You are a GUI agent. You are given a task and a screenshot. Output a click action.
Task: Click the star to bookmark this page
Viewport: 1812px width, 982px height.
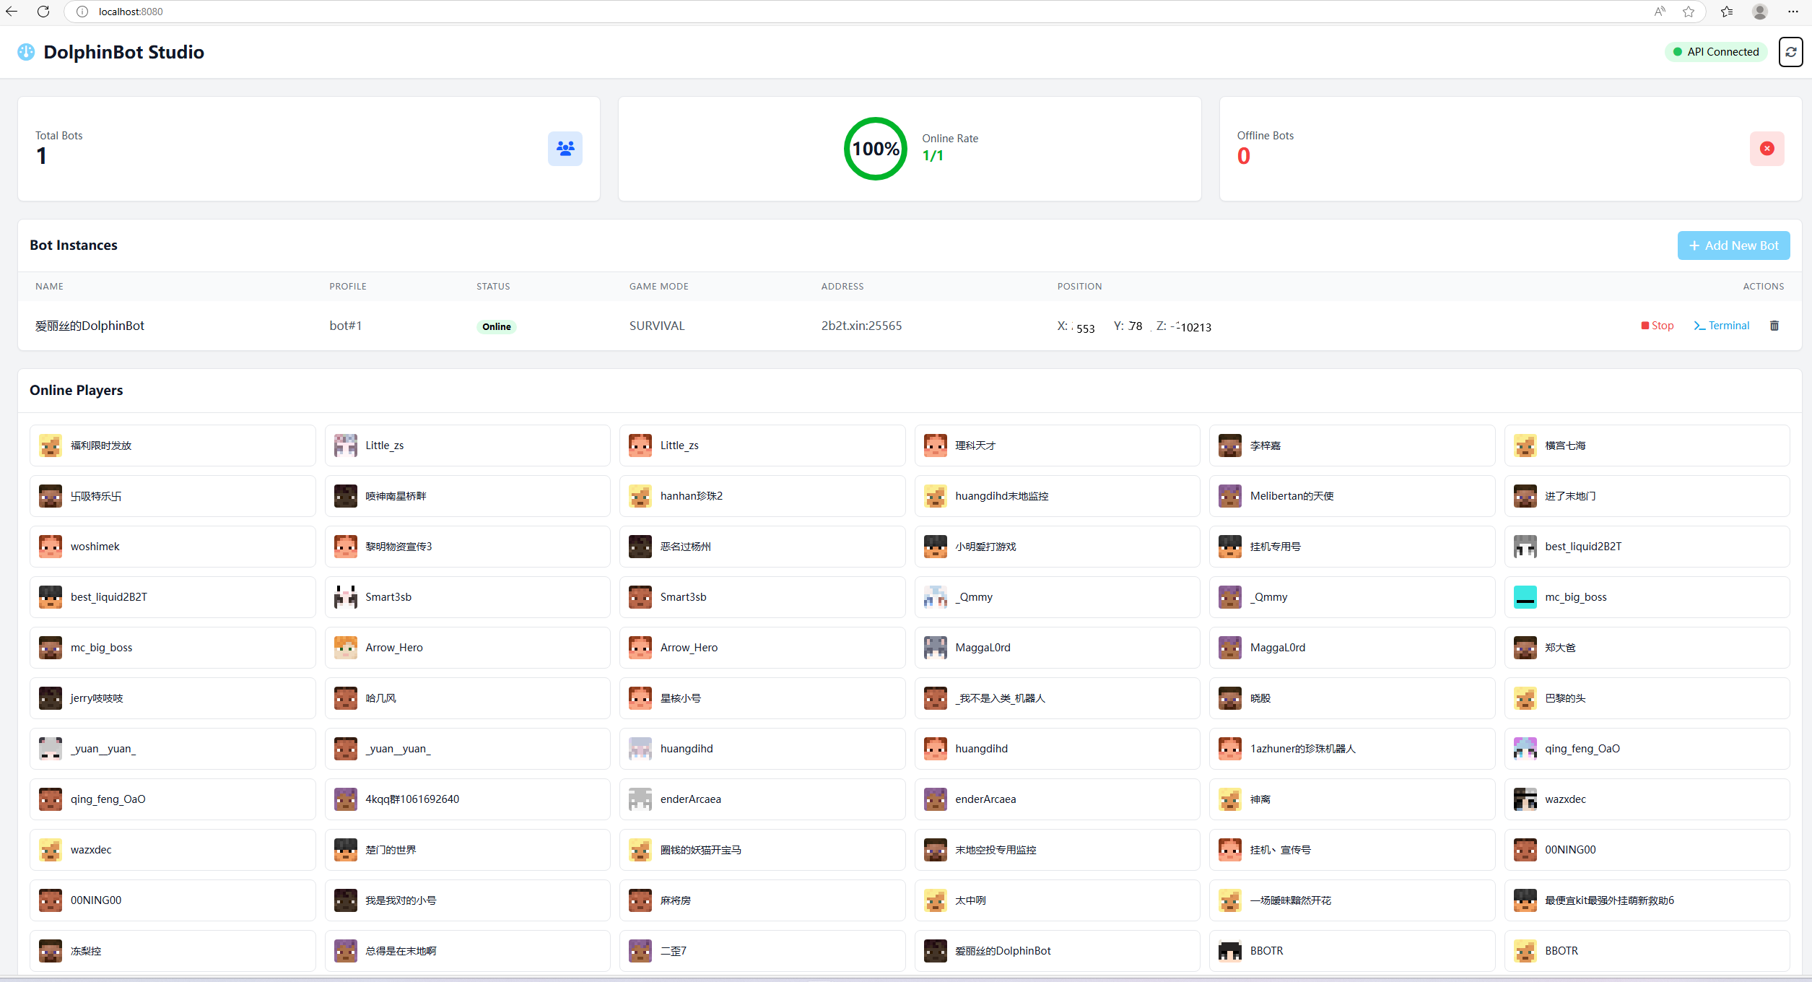coord(1688,12)
